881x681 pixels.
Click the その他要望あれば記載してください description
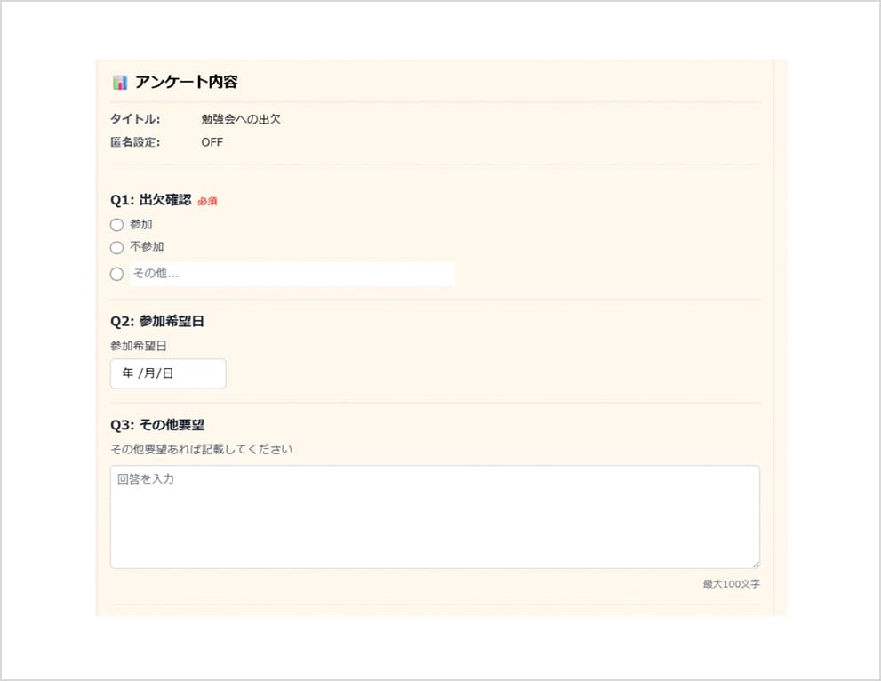click(x=201, y=450)
